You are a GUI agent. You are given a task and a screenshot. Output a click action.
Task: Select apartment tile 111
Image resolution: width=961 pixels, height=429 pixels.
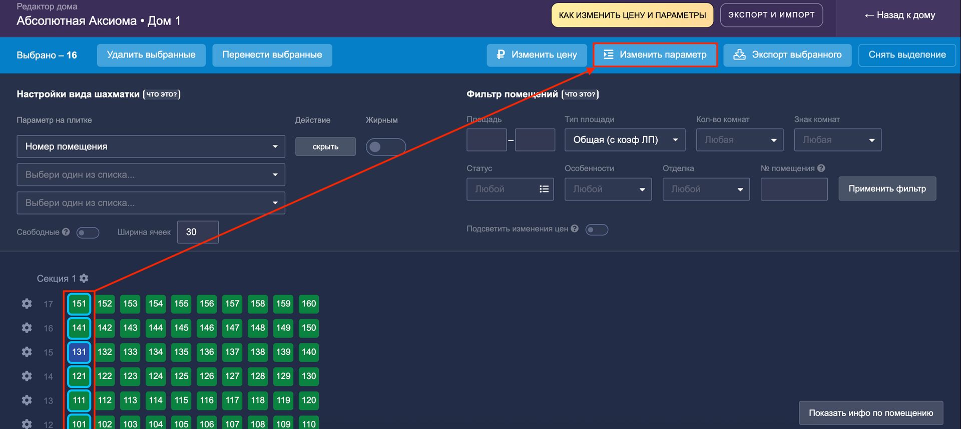pyautogui.click(x=79, y=400)
